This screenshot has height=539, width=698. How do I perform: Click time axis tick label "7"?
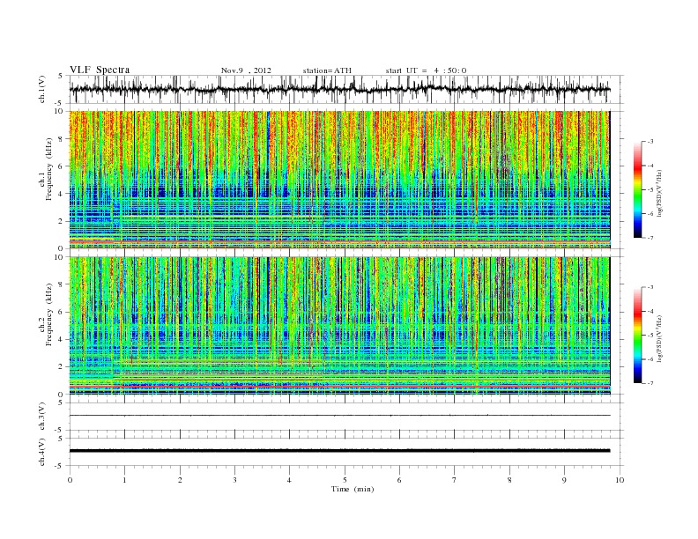pos(455,480)
